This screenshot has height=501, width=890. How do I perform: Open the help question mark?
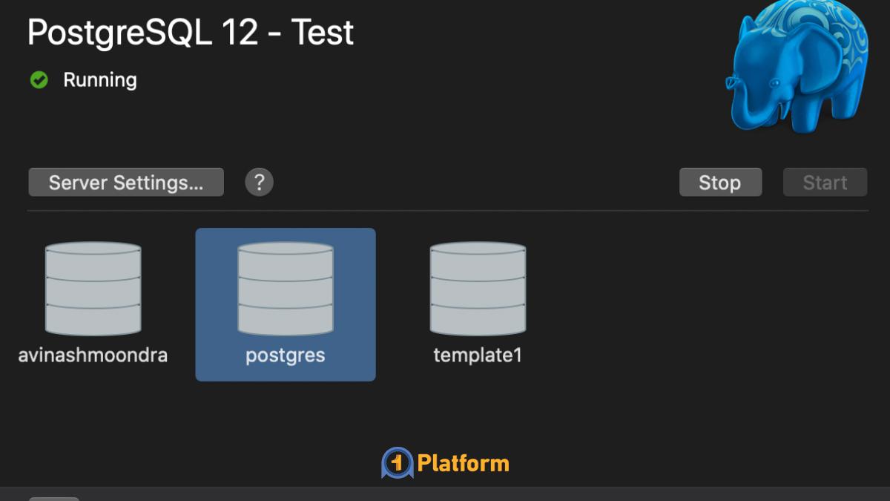point(258,182)
